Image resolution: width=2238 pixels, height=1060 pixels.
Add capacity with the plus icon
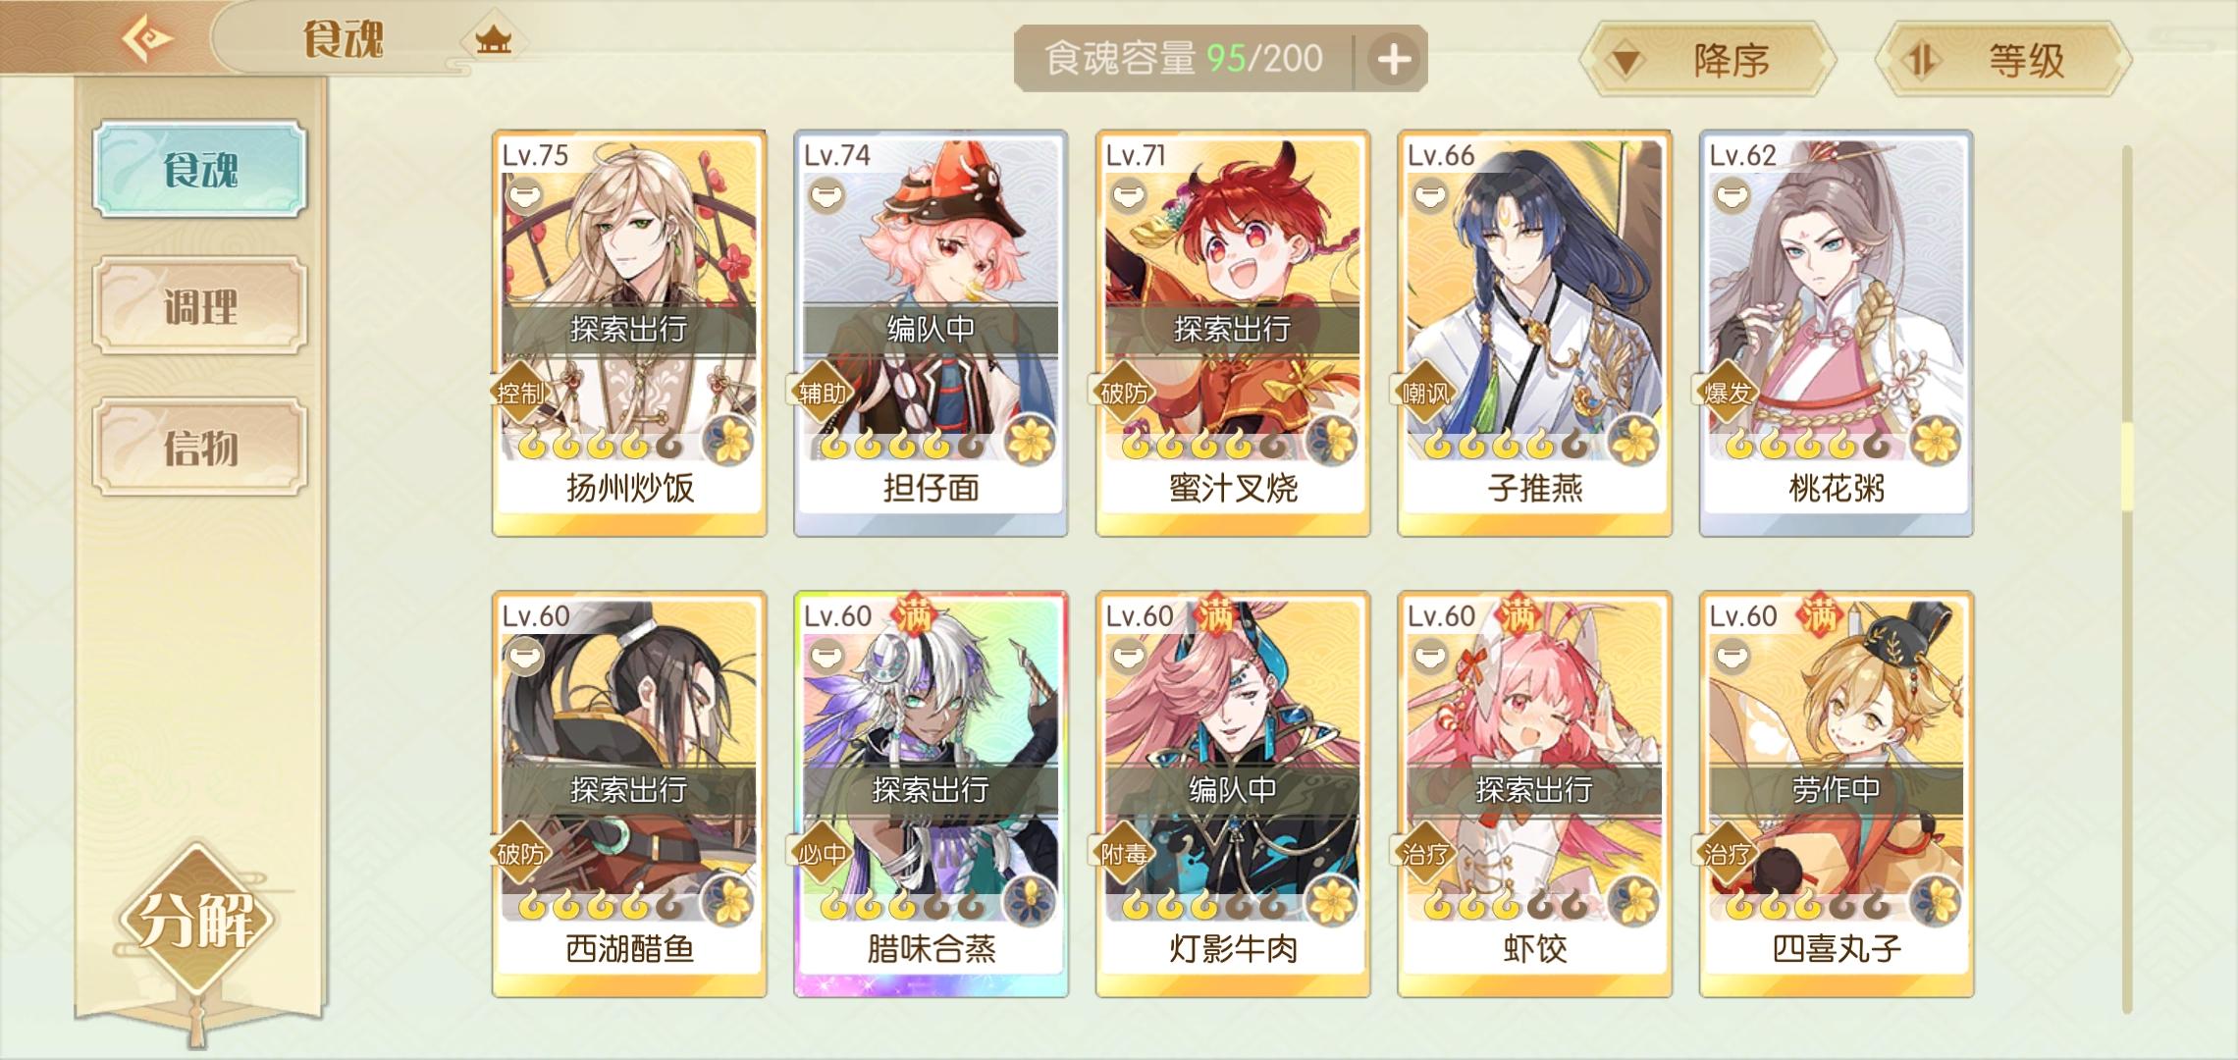click(x=1394, y=60)
